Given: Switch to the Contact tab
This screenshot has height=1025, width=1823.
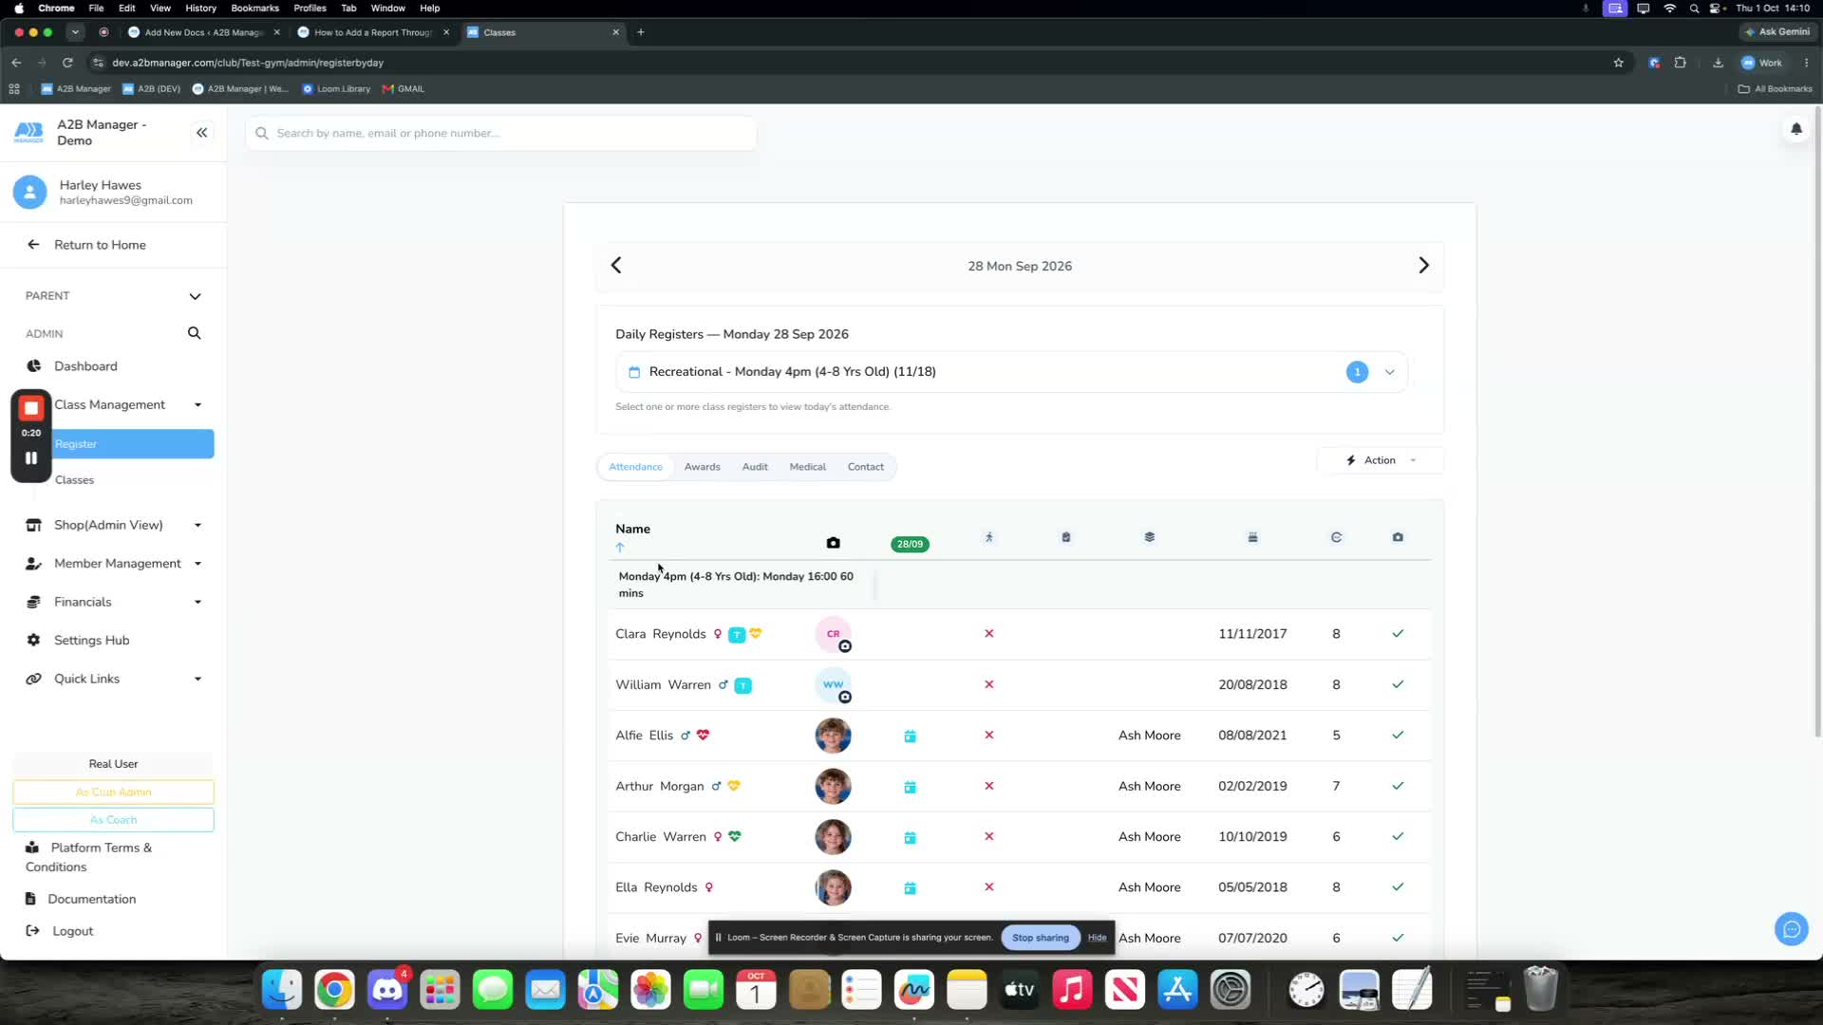Looking at the screenshot, I should click(x=865, y=467).
